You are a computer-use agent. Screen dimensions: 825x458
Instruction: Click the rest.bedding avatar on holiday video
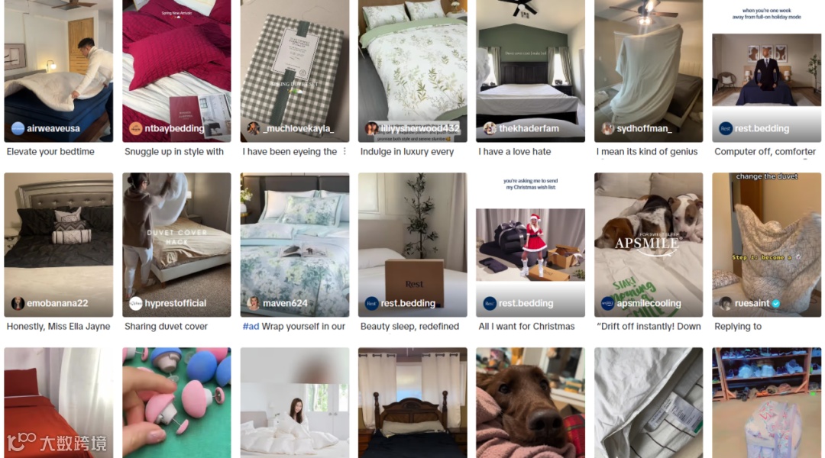[x=726, y=128]
